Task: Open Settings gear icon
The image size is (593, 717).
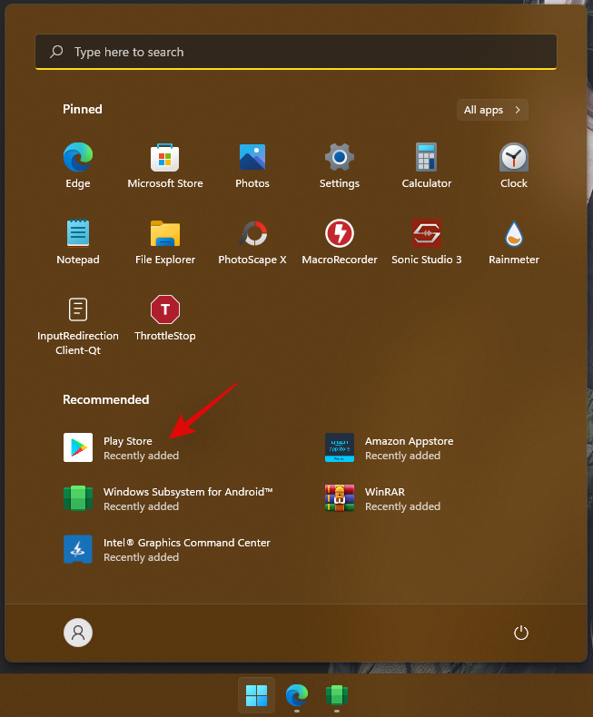Action: tap(339, 165)
